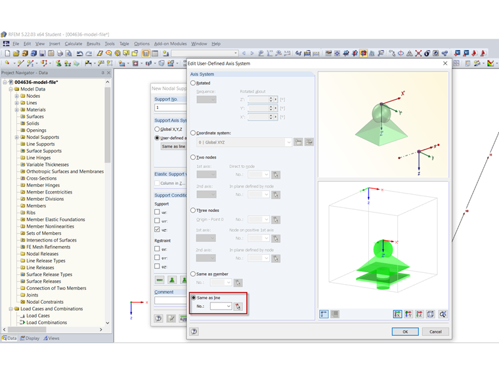Click the Delete (red X) toolbar icon

(418, 53)
